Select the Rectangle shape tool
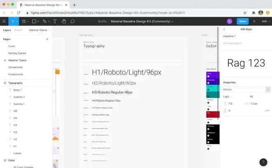Viewport: 272px width, 168px height. click(x=34, y=21)
